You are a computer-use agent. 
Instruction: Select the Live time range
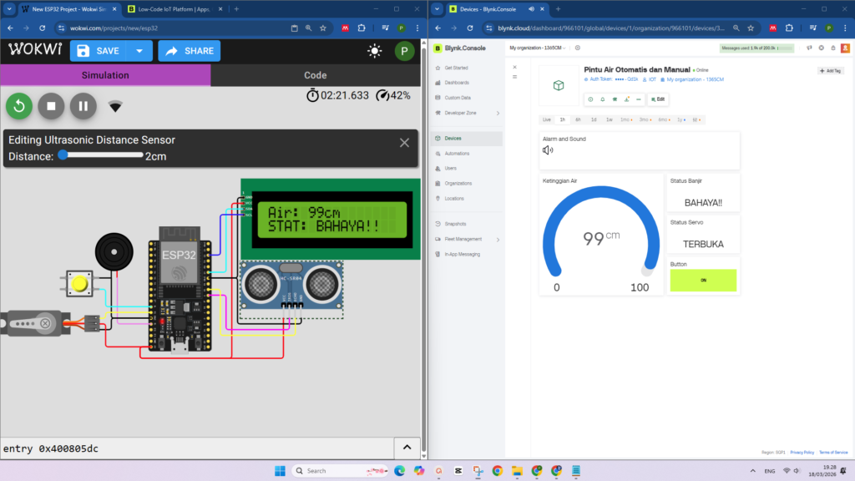point(546,119)
